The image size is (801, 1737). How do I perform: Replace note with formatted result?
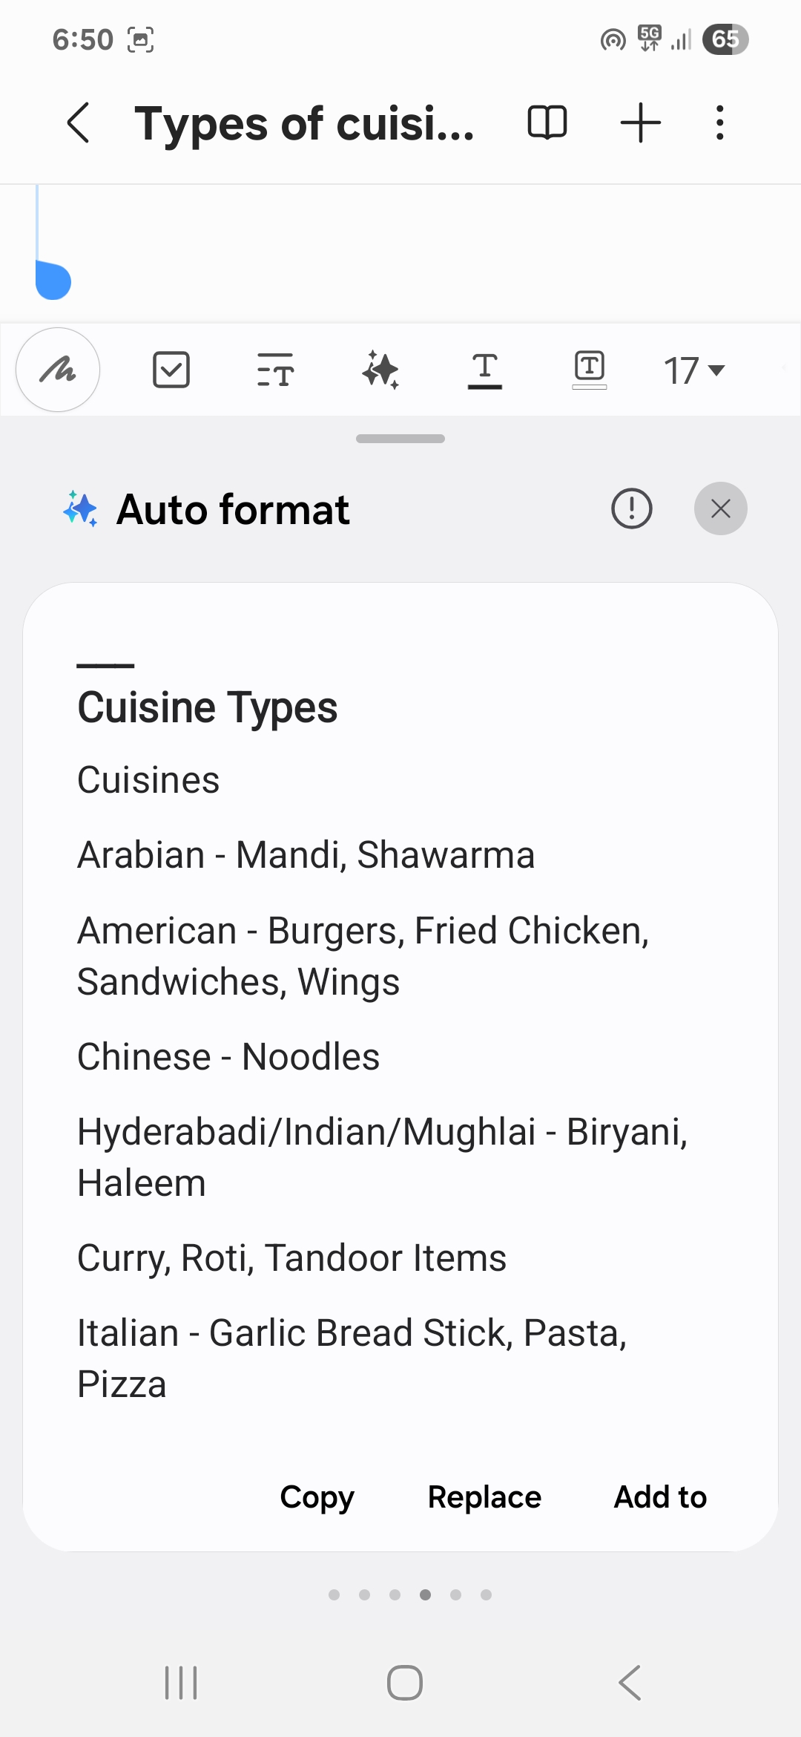[x=484, y=1497]
